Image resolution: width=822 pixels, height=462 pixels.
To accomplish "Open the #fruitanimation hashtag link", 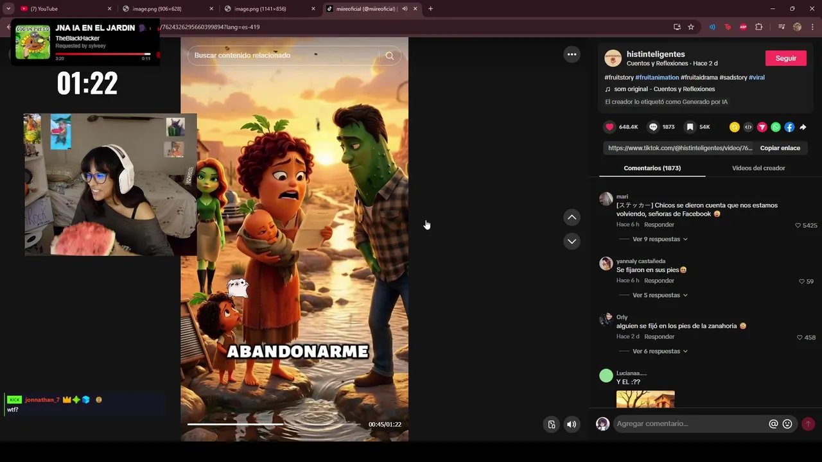I will [657, 78].
